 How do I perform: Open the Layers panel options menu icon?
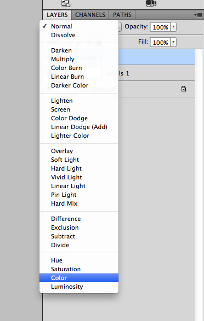click(x=198, y=15)
